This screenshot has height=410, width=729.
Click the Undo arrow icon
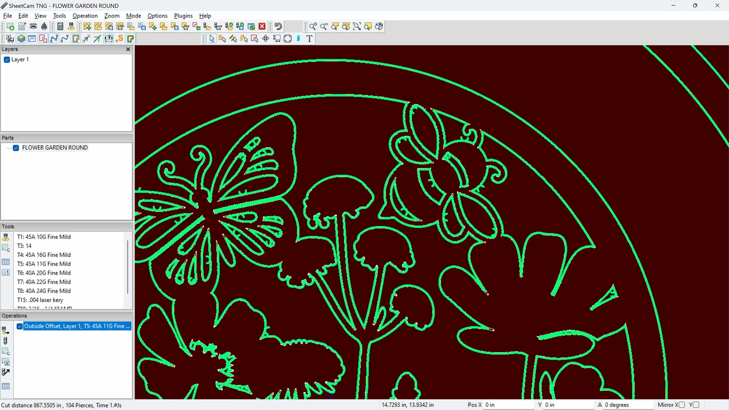pyautogui.click(x=278, y=27)
